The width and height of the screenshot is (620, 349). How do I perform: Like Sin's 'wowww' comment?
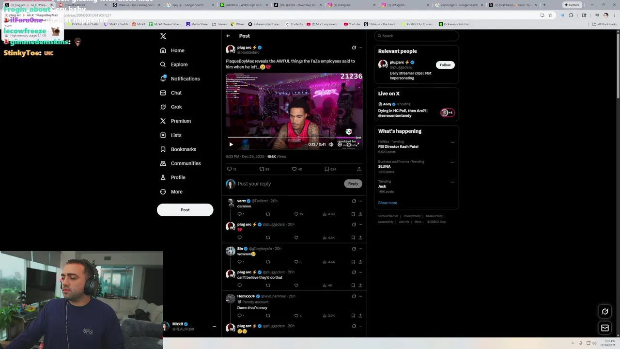point(298,262)
